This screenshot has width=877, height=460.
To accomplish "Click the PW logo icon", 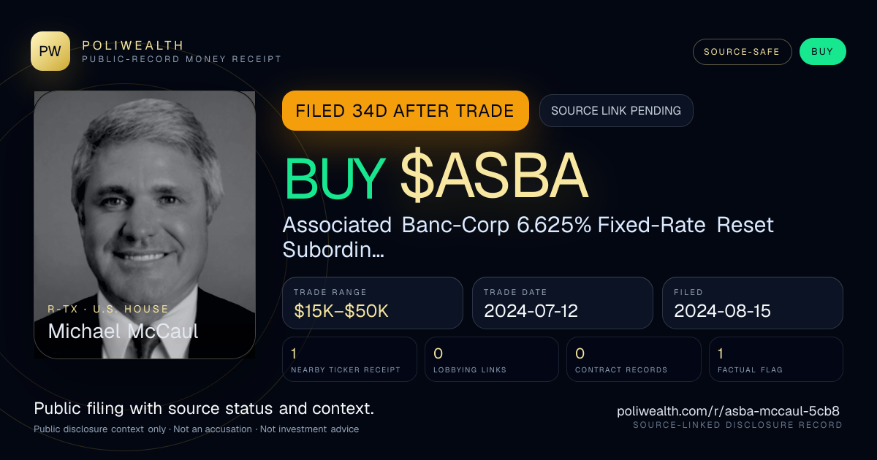I will pos(50,51).
